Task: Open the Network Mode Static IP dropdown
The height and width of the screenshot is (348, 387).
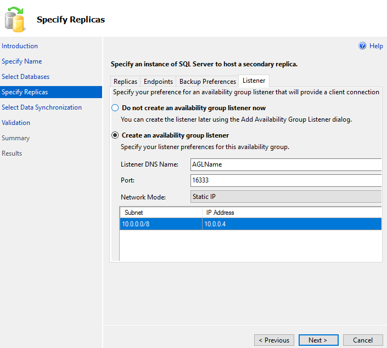Action: 286,197
